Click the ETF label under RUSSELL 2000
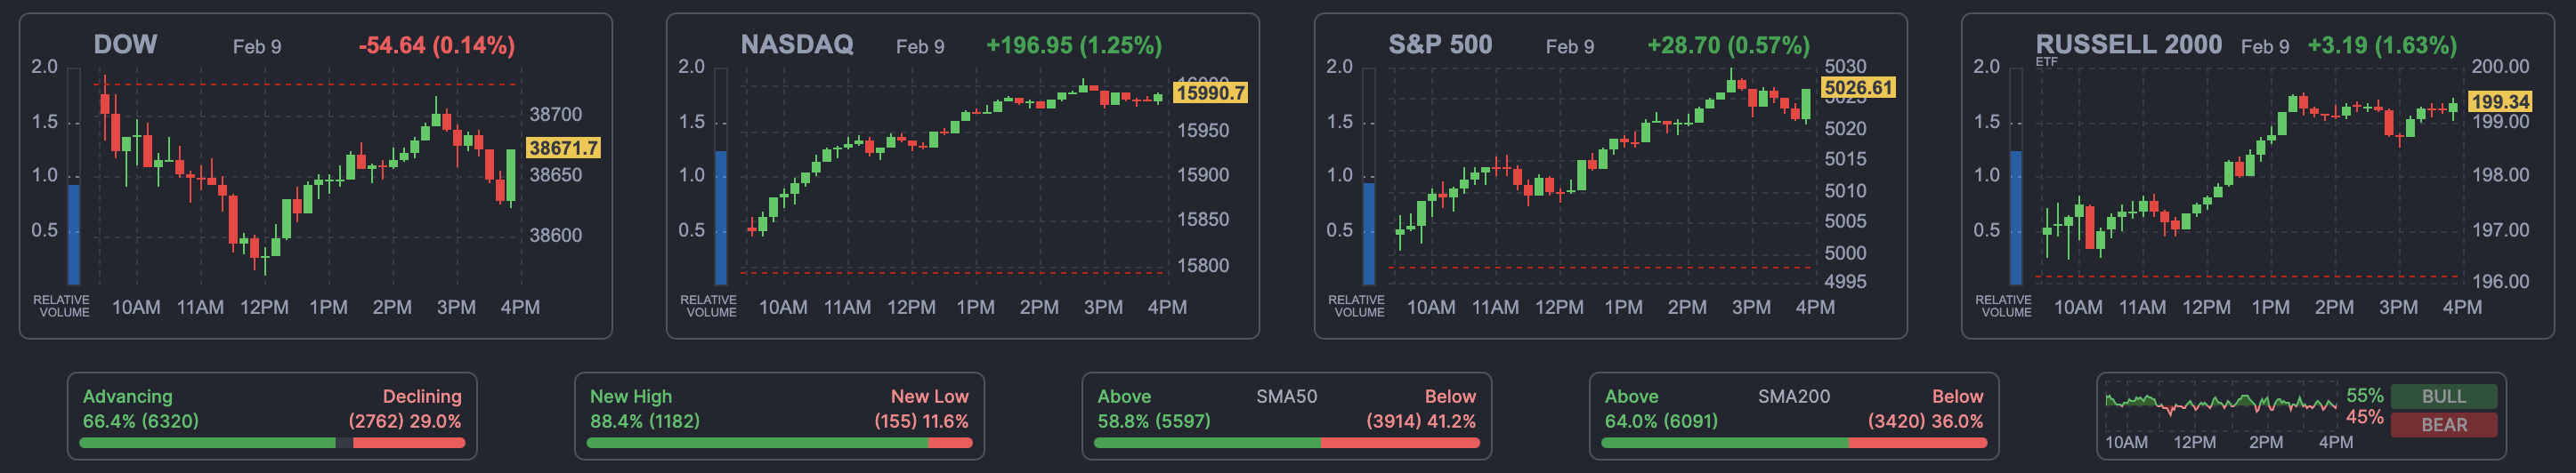 click(x=2047, y=62)
